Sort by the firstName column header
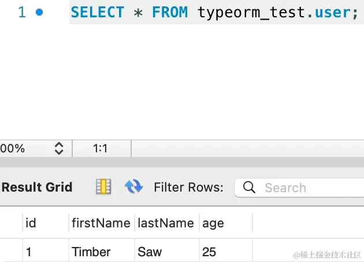Viewport: 364px width, 262px height. [101, 223]
